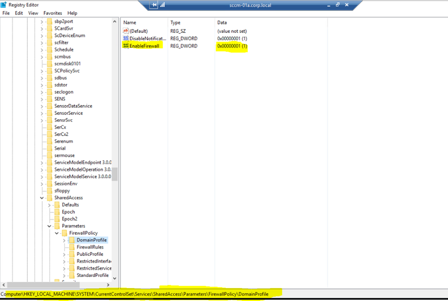Screen dimensions: 448x301
Task: Open the Help menu
Action: (72, 13)
